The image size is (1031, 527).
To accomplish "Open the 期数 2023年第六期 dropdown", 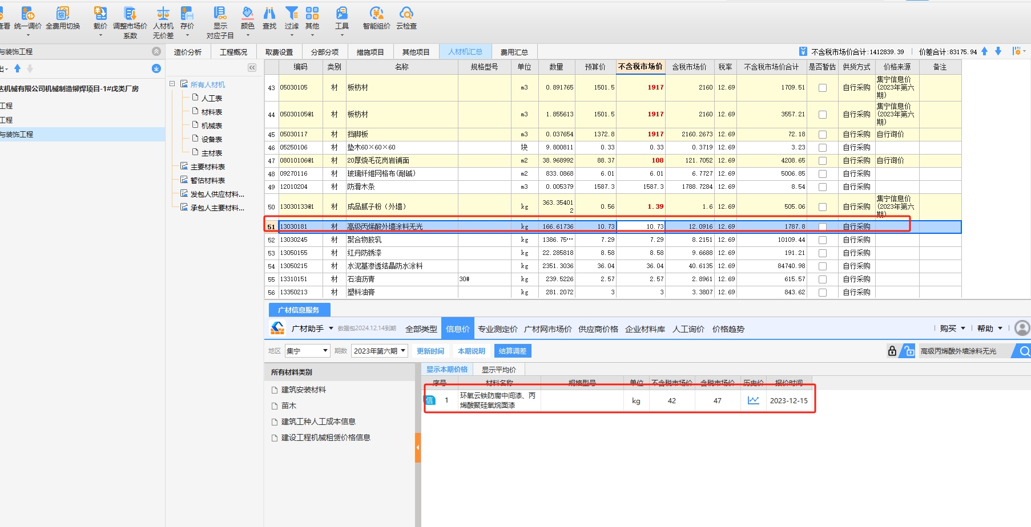I will 380,351.
